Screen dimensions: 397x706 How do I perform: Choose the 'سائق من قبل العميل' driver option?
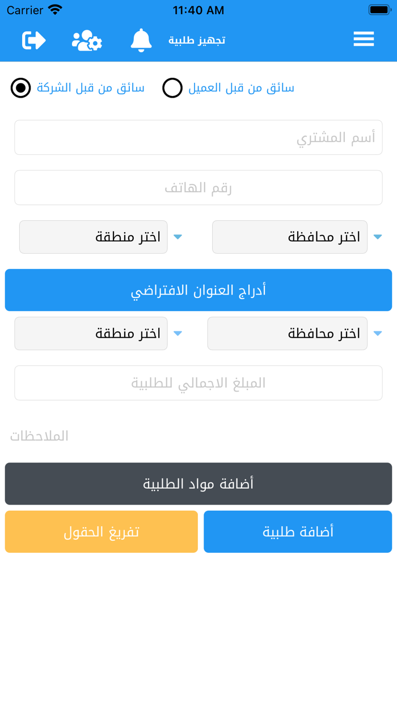[172, 88]
